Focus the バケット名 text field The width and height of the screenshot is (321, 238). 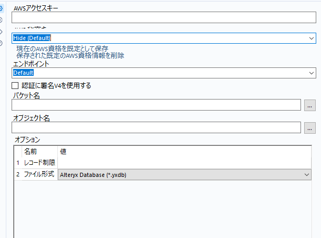point(156,105)
